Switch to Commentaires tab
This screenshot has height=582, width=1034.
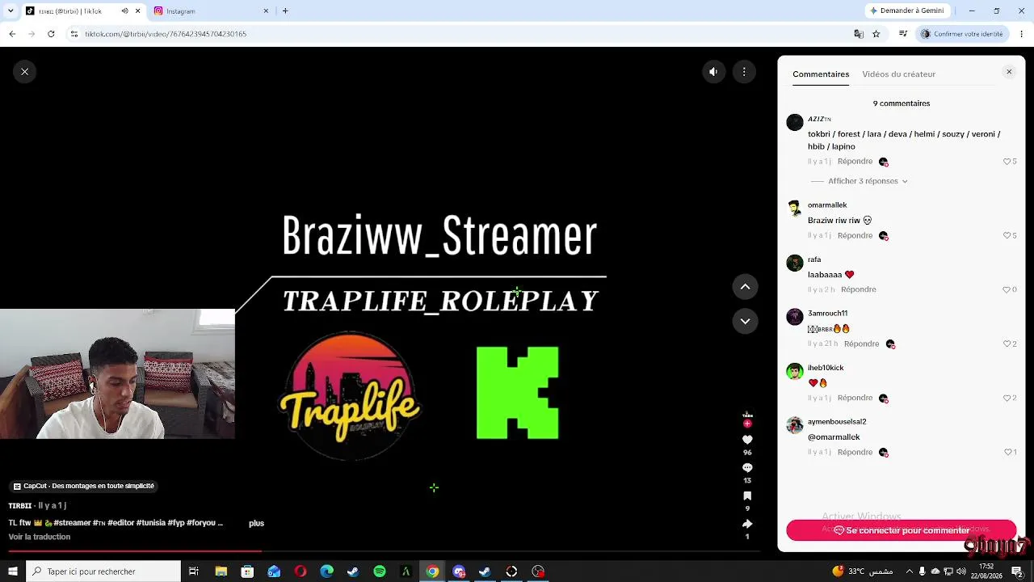[x=821, y=74]
